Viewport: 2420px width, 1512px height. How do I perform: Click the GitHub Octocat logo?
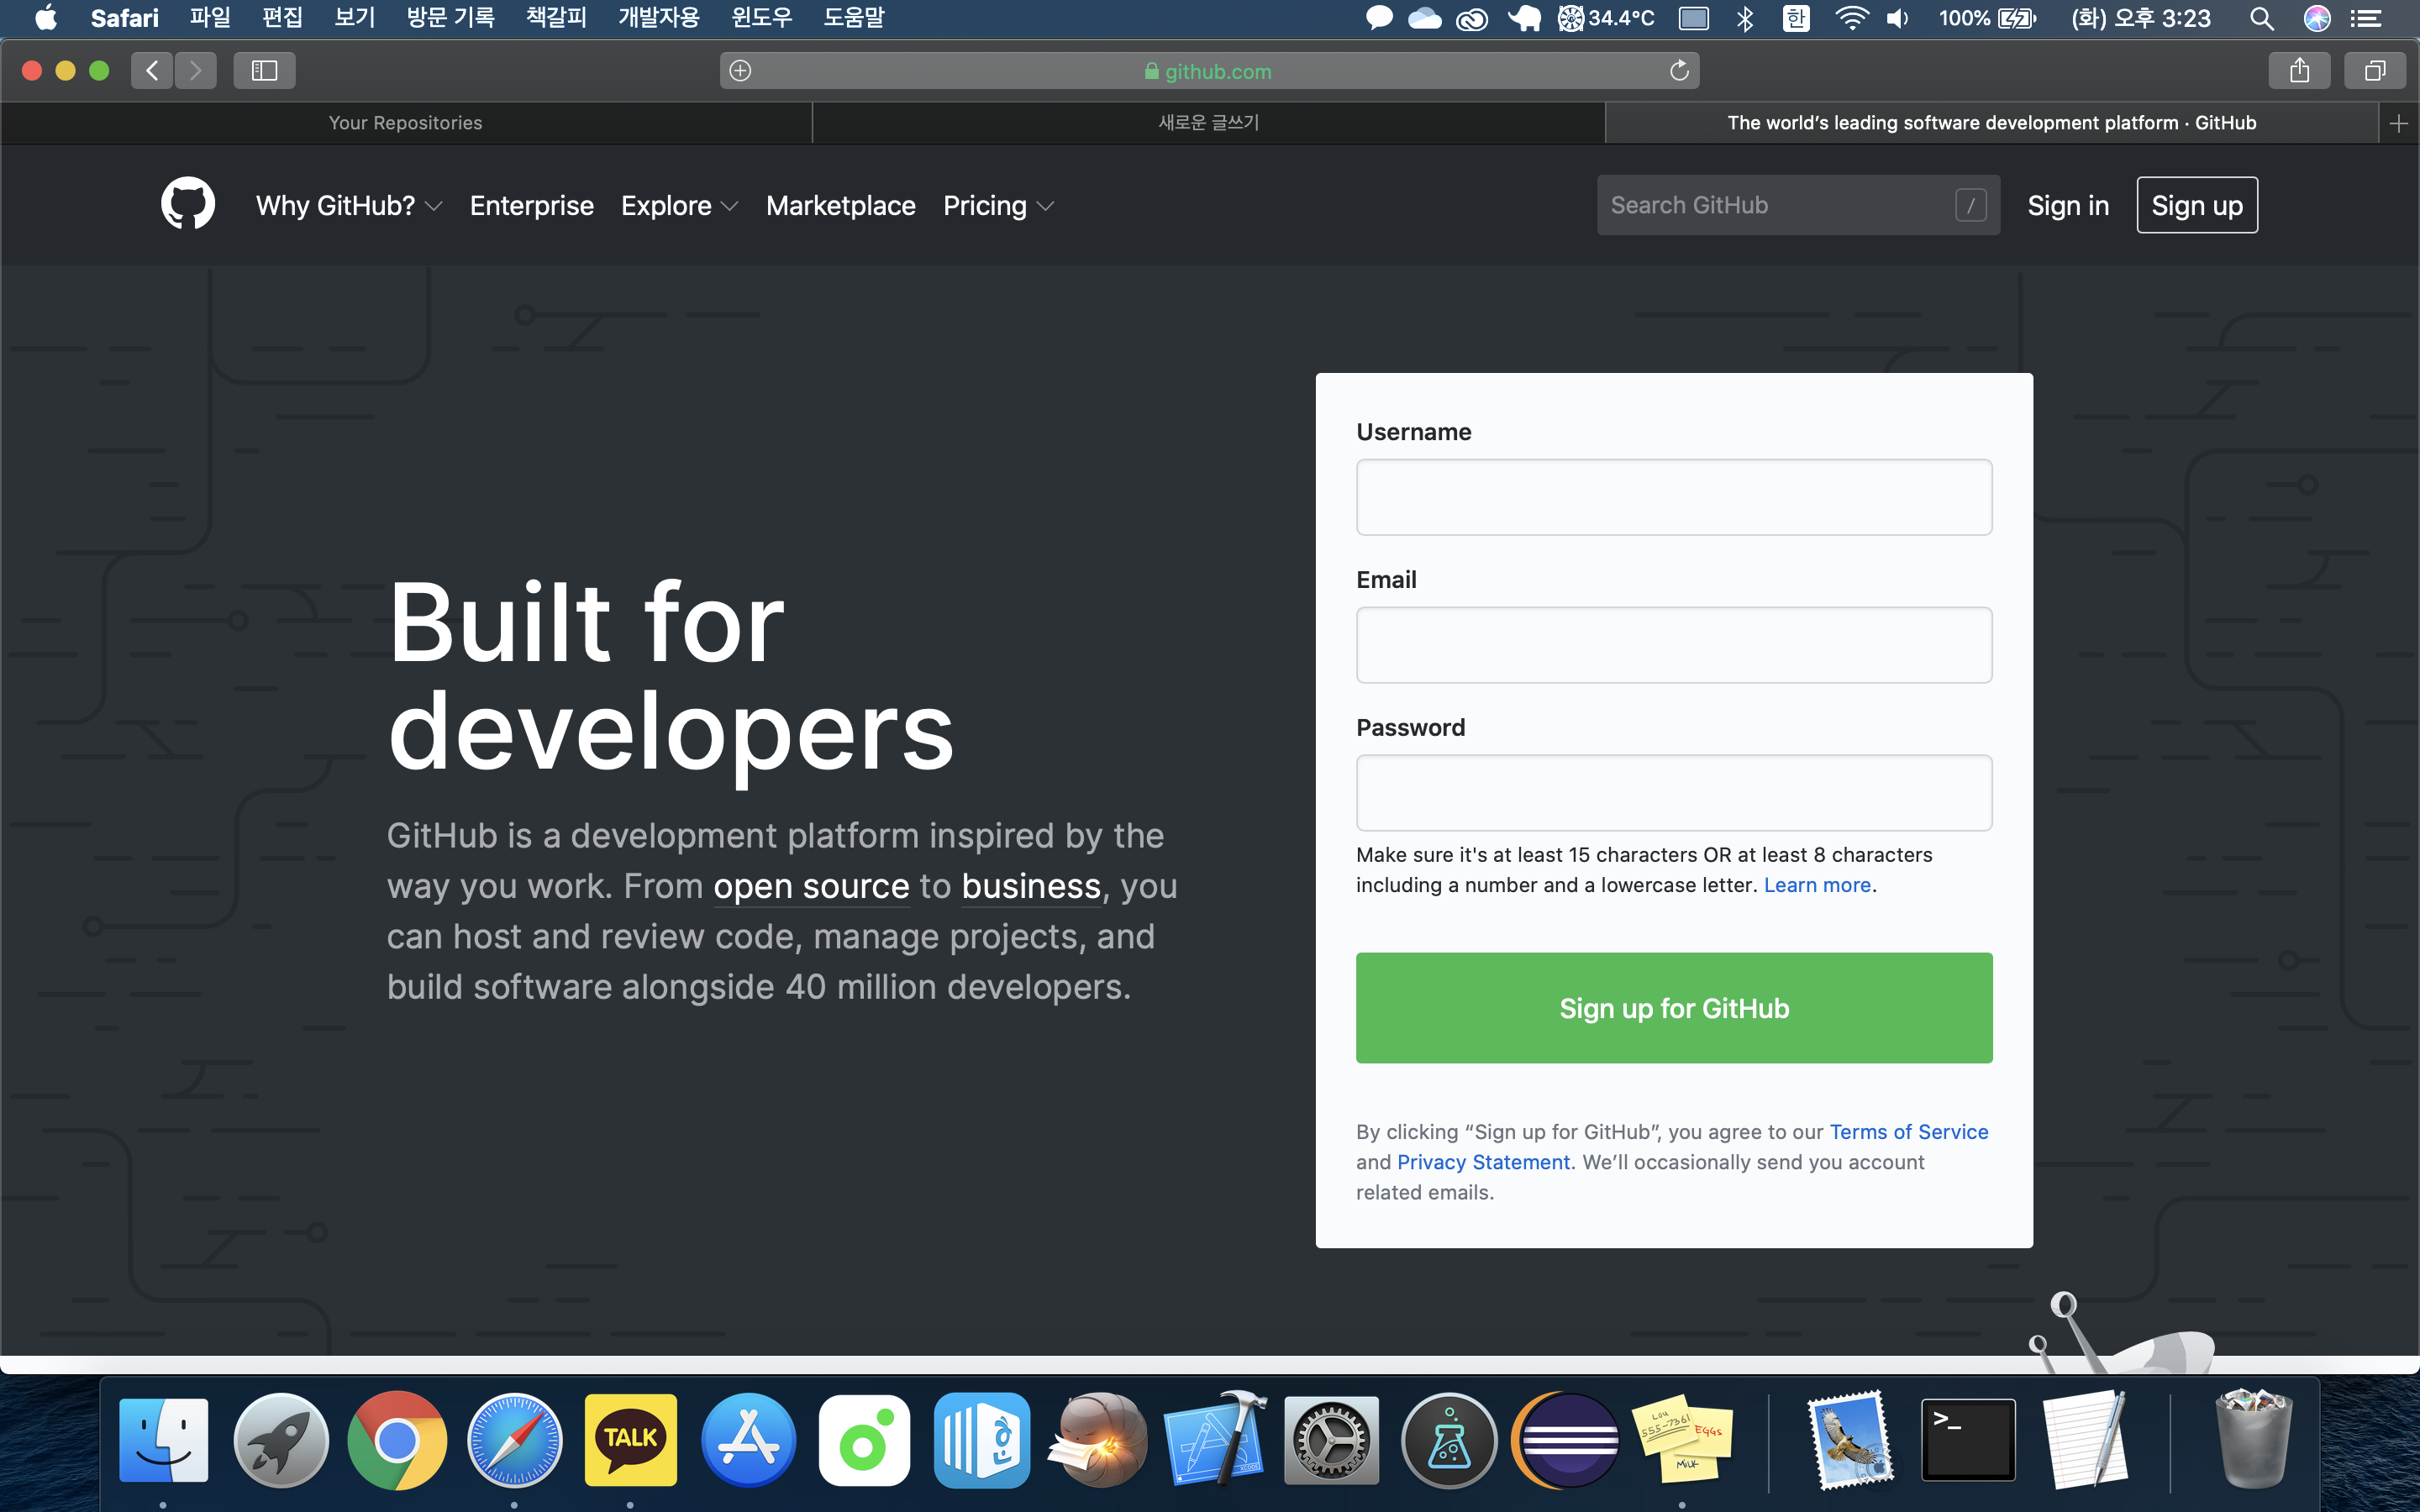tap(188, 204)
